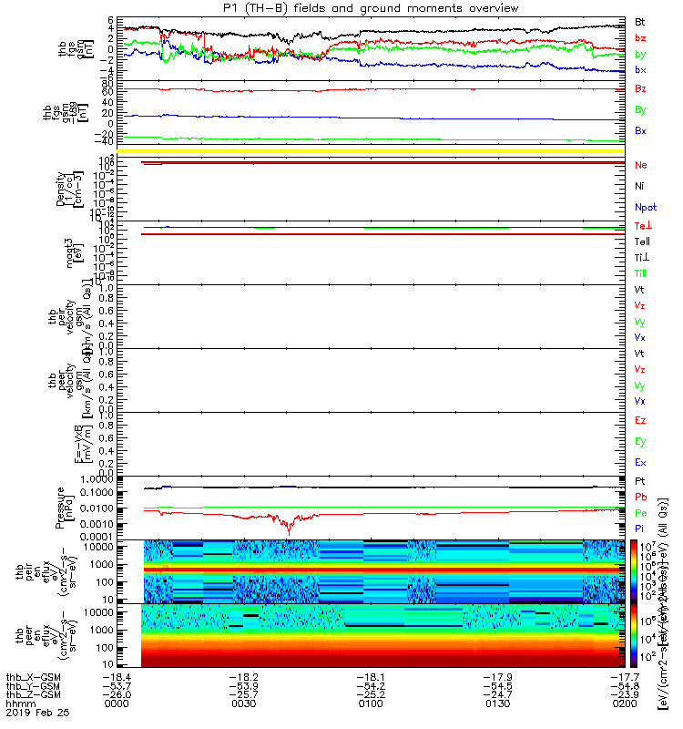Screen dimensions: 683x729
Task: Click the blue bx legend label in top panel
Action: click(640, 70)
